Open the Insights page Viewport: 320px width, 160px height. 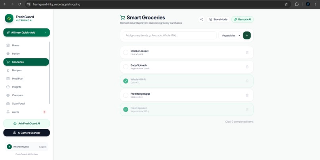pyautogui.click(x=26, y=87)
